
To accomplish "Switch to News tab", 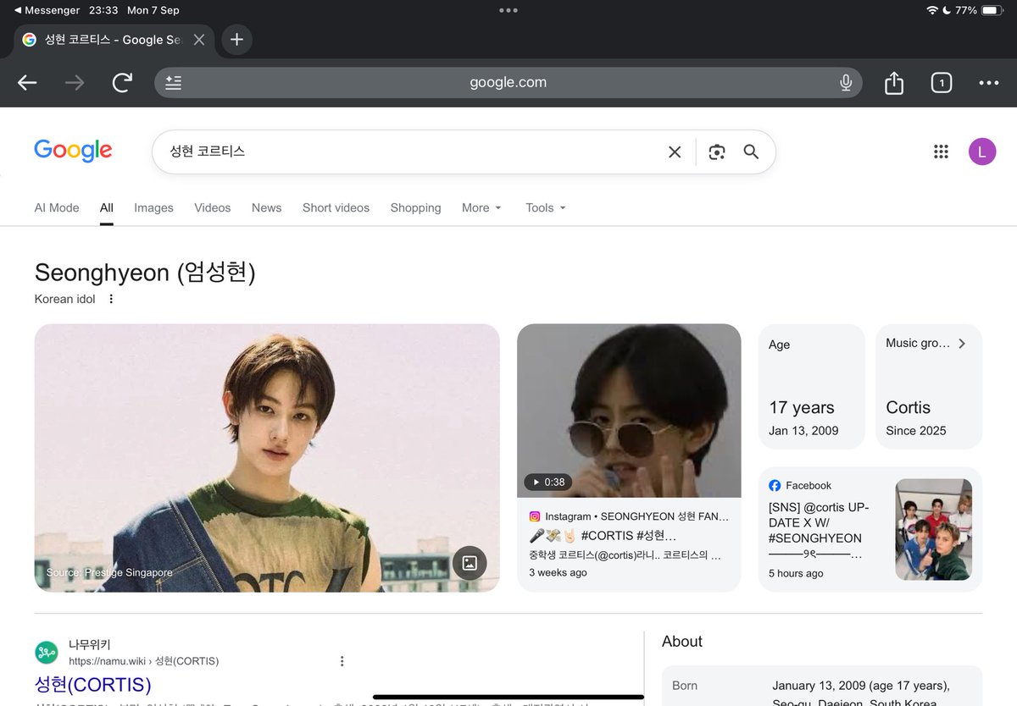I will (x=266, y=207).
